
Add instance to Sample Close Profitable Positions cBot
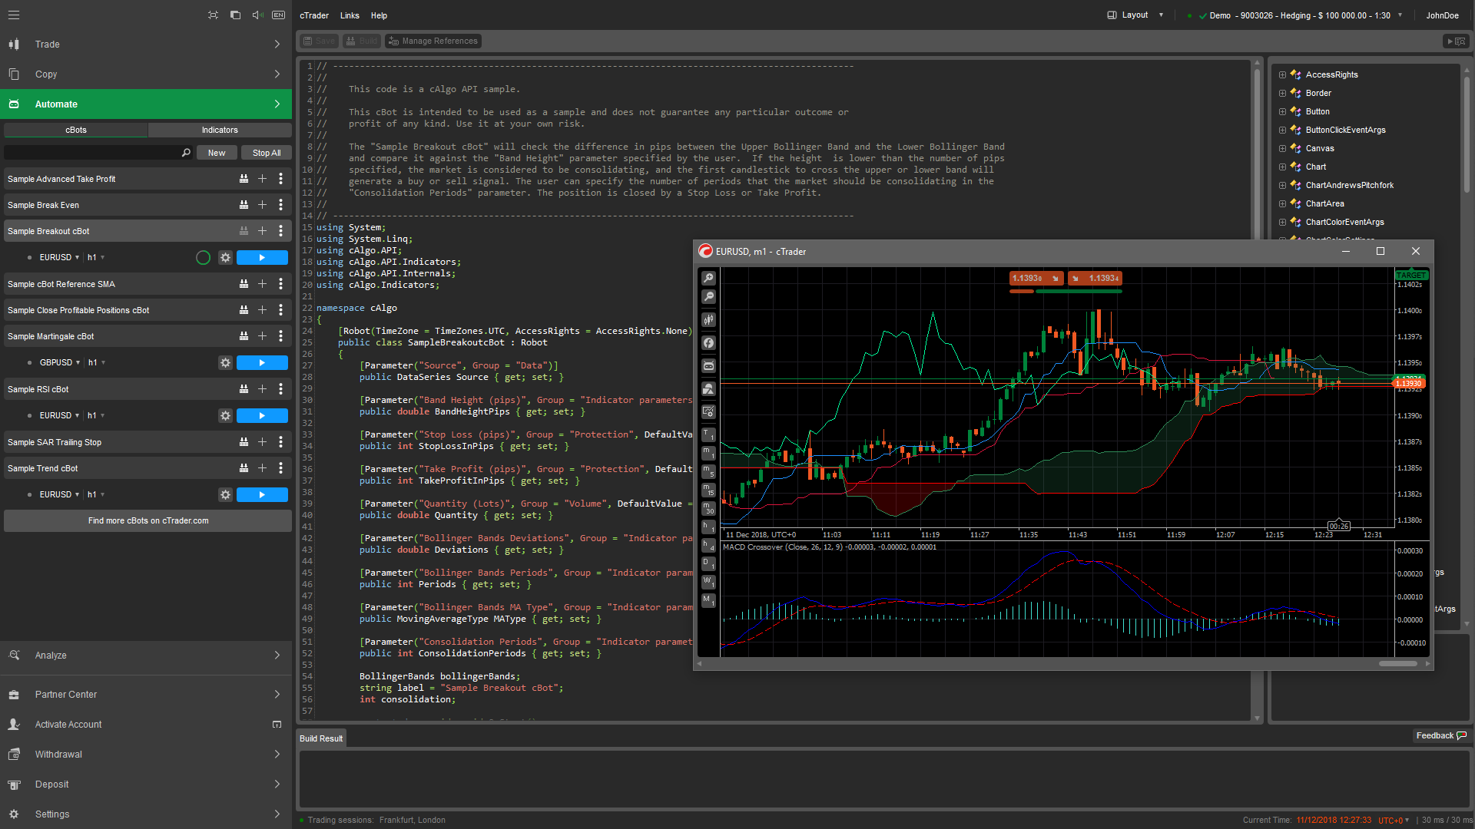click(x=262, y=310)
